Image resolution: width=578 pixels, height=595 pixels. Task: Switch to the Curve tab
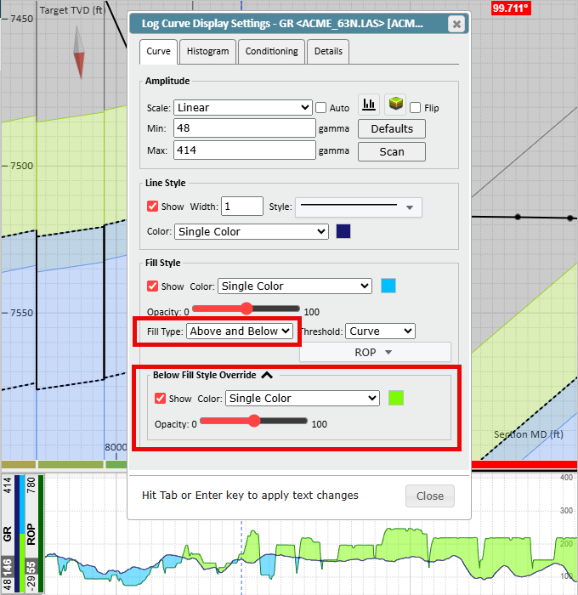coord(159,52)
